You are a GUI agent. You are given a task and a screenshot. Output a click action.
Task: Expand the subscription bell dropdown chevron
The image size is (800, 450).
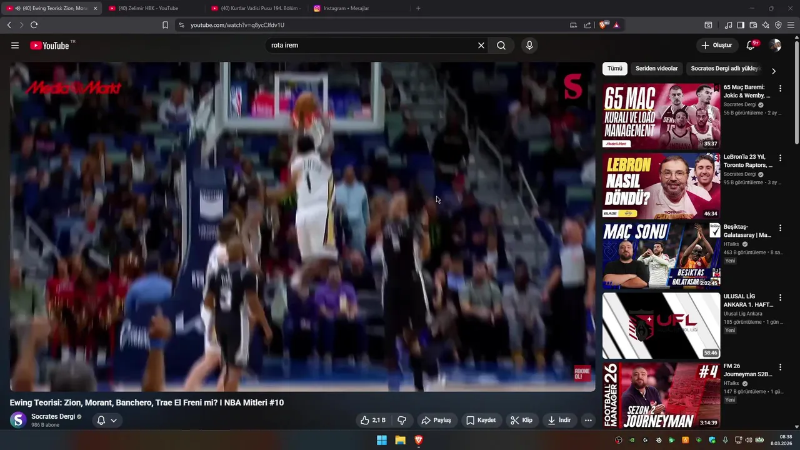[114, 421]
